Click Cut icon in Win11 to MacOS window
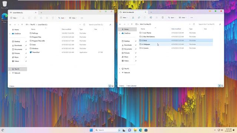The image size is (237, 133). click(x=133, y=18)
